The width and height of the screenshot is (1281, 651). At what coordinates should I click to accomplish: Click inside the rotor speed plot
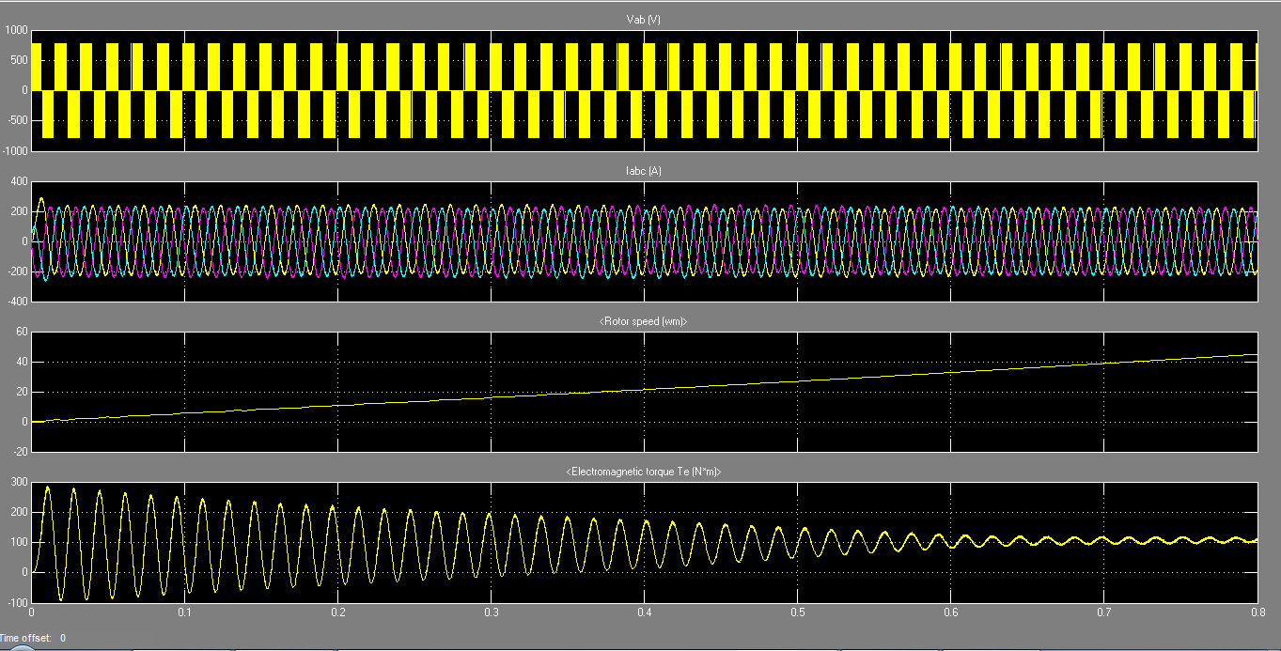pyautogui.click(x=644, y=392)
